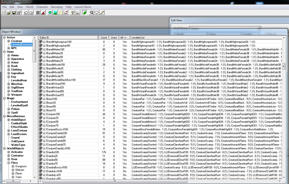Viewport: 289px width, 184px height.
Task: Toggle the light bulb brightness icon
Action: pyautogui.click(x=73, y=13)
